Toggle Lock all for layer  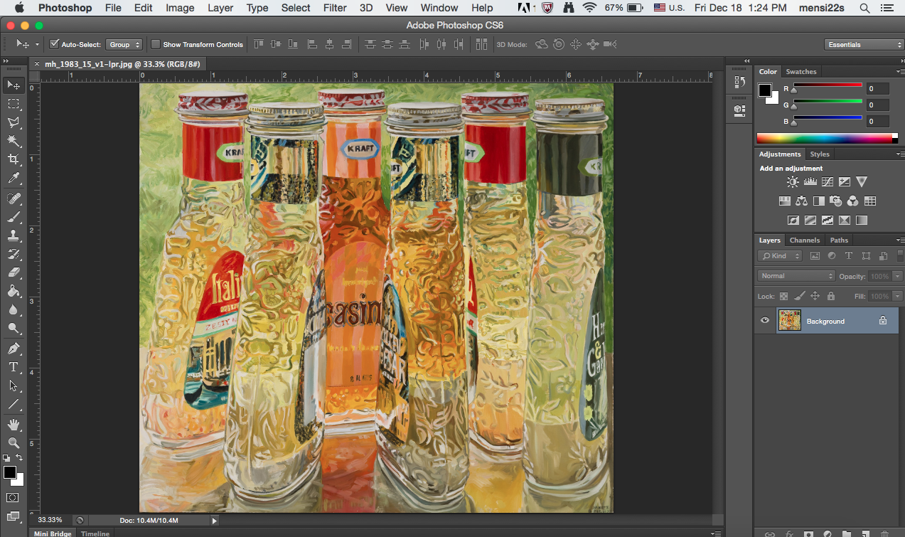point(831,296)
